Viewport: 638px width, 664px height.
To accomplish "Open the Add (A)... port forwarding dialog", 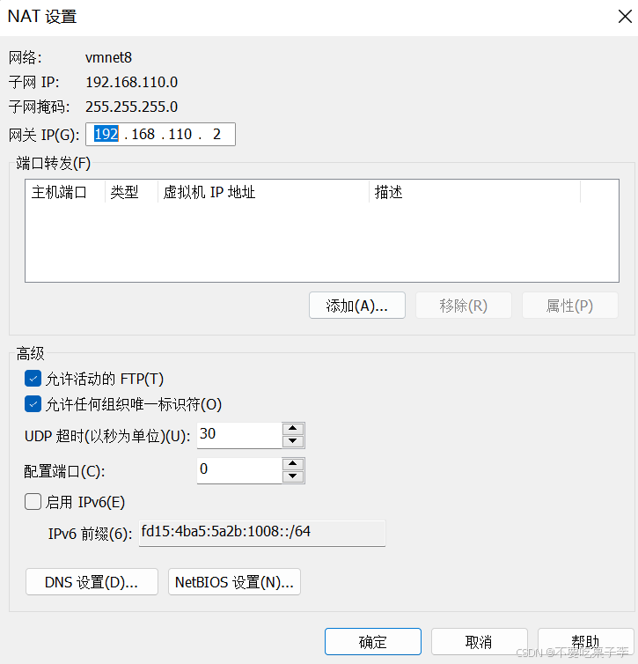I will 357,306.
